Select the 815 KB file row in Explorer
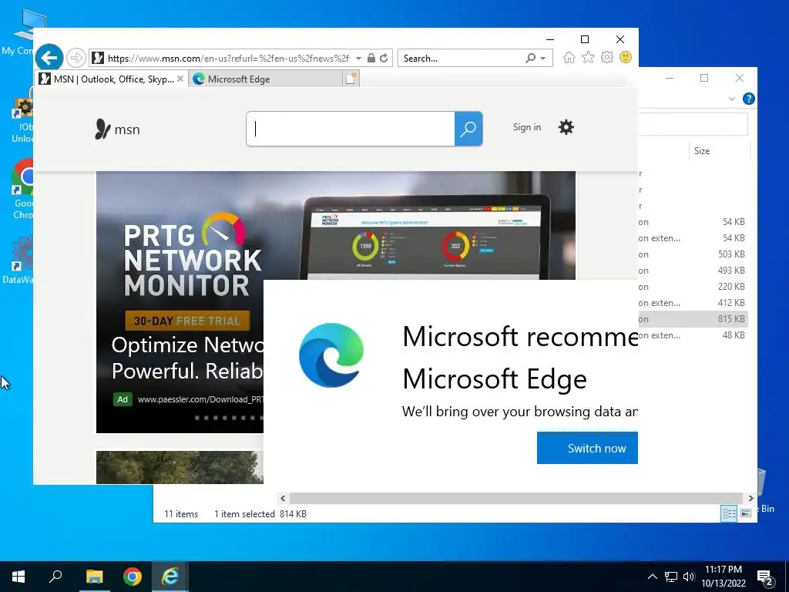The height and width of the screenshot is (592, 789). (x=693, y=318)
